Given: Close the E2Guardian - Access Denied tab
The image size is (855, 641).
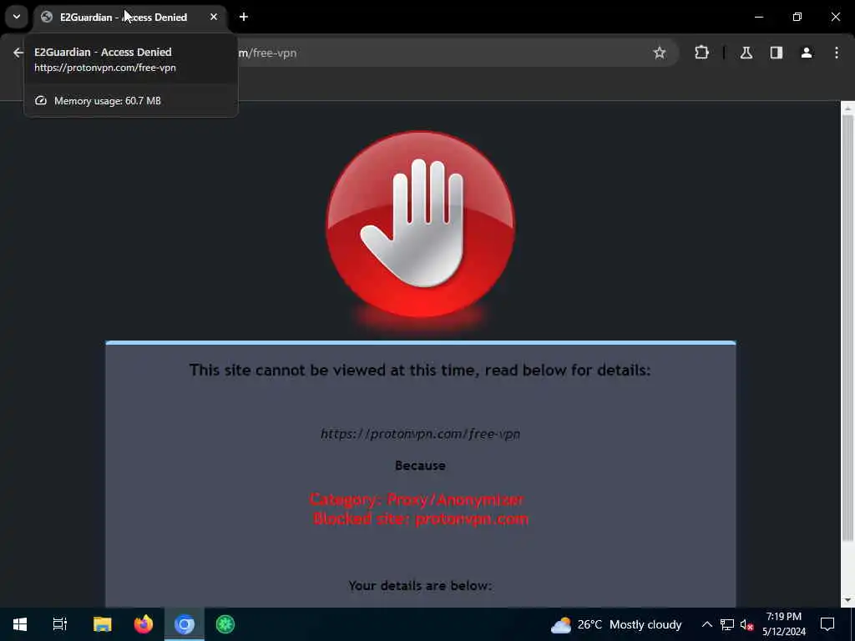Looking at the screenshot, I should pyautogui.click(x=214, y=17).
